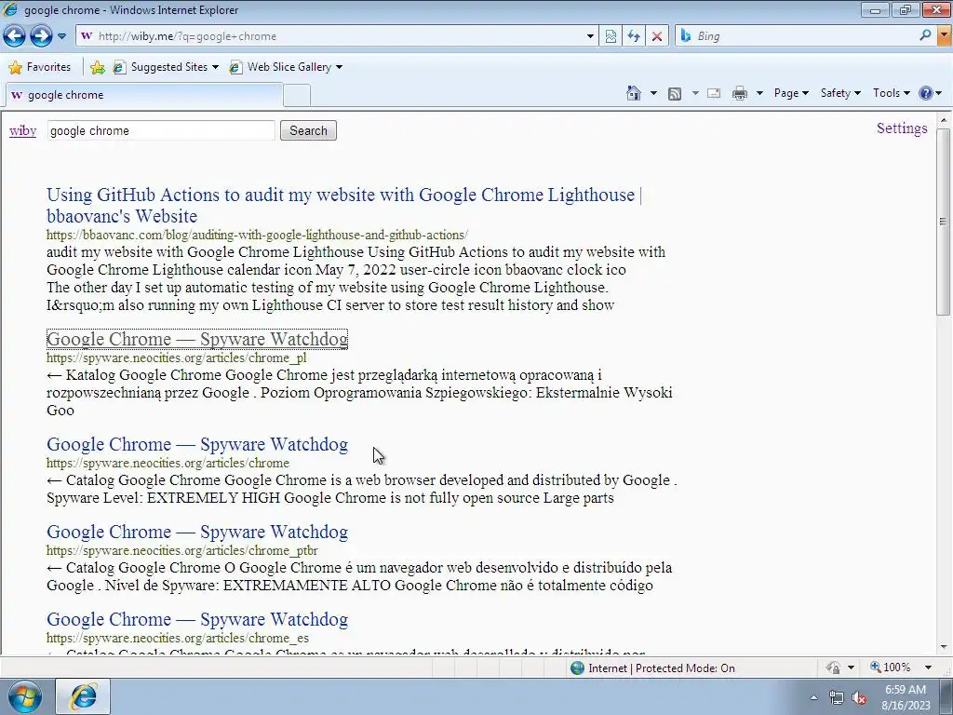Click the Feeds RSS icon
953x715 pixels.
[x=675, y=93]
